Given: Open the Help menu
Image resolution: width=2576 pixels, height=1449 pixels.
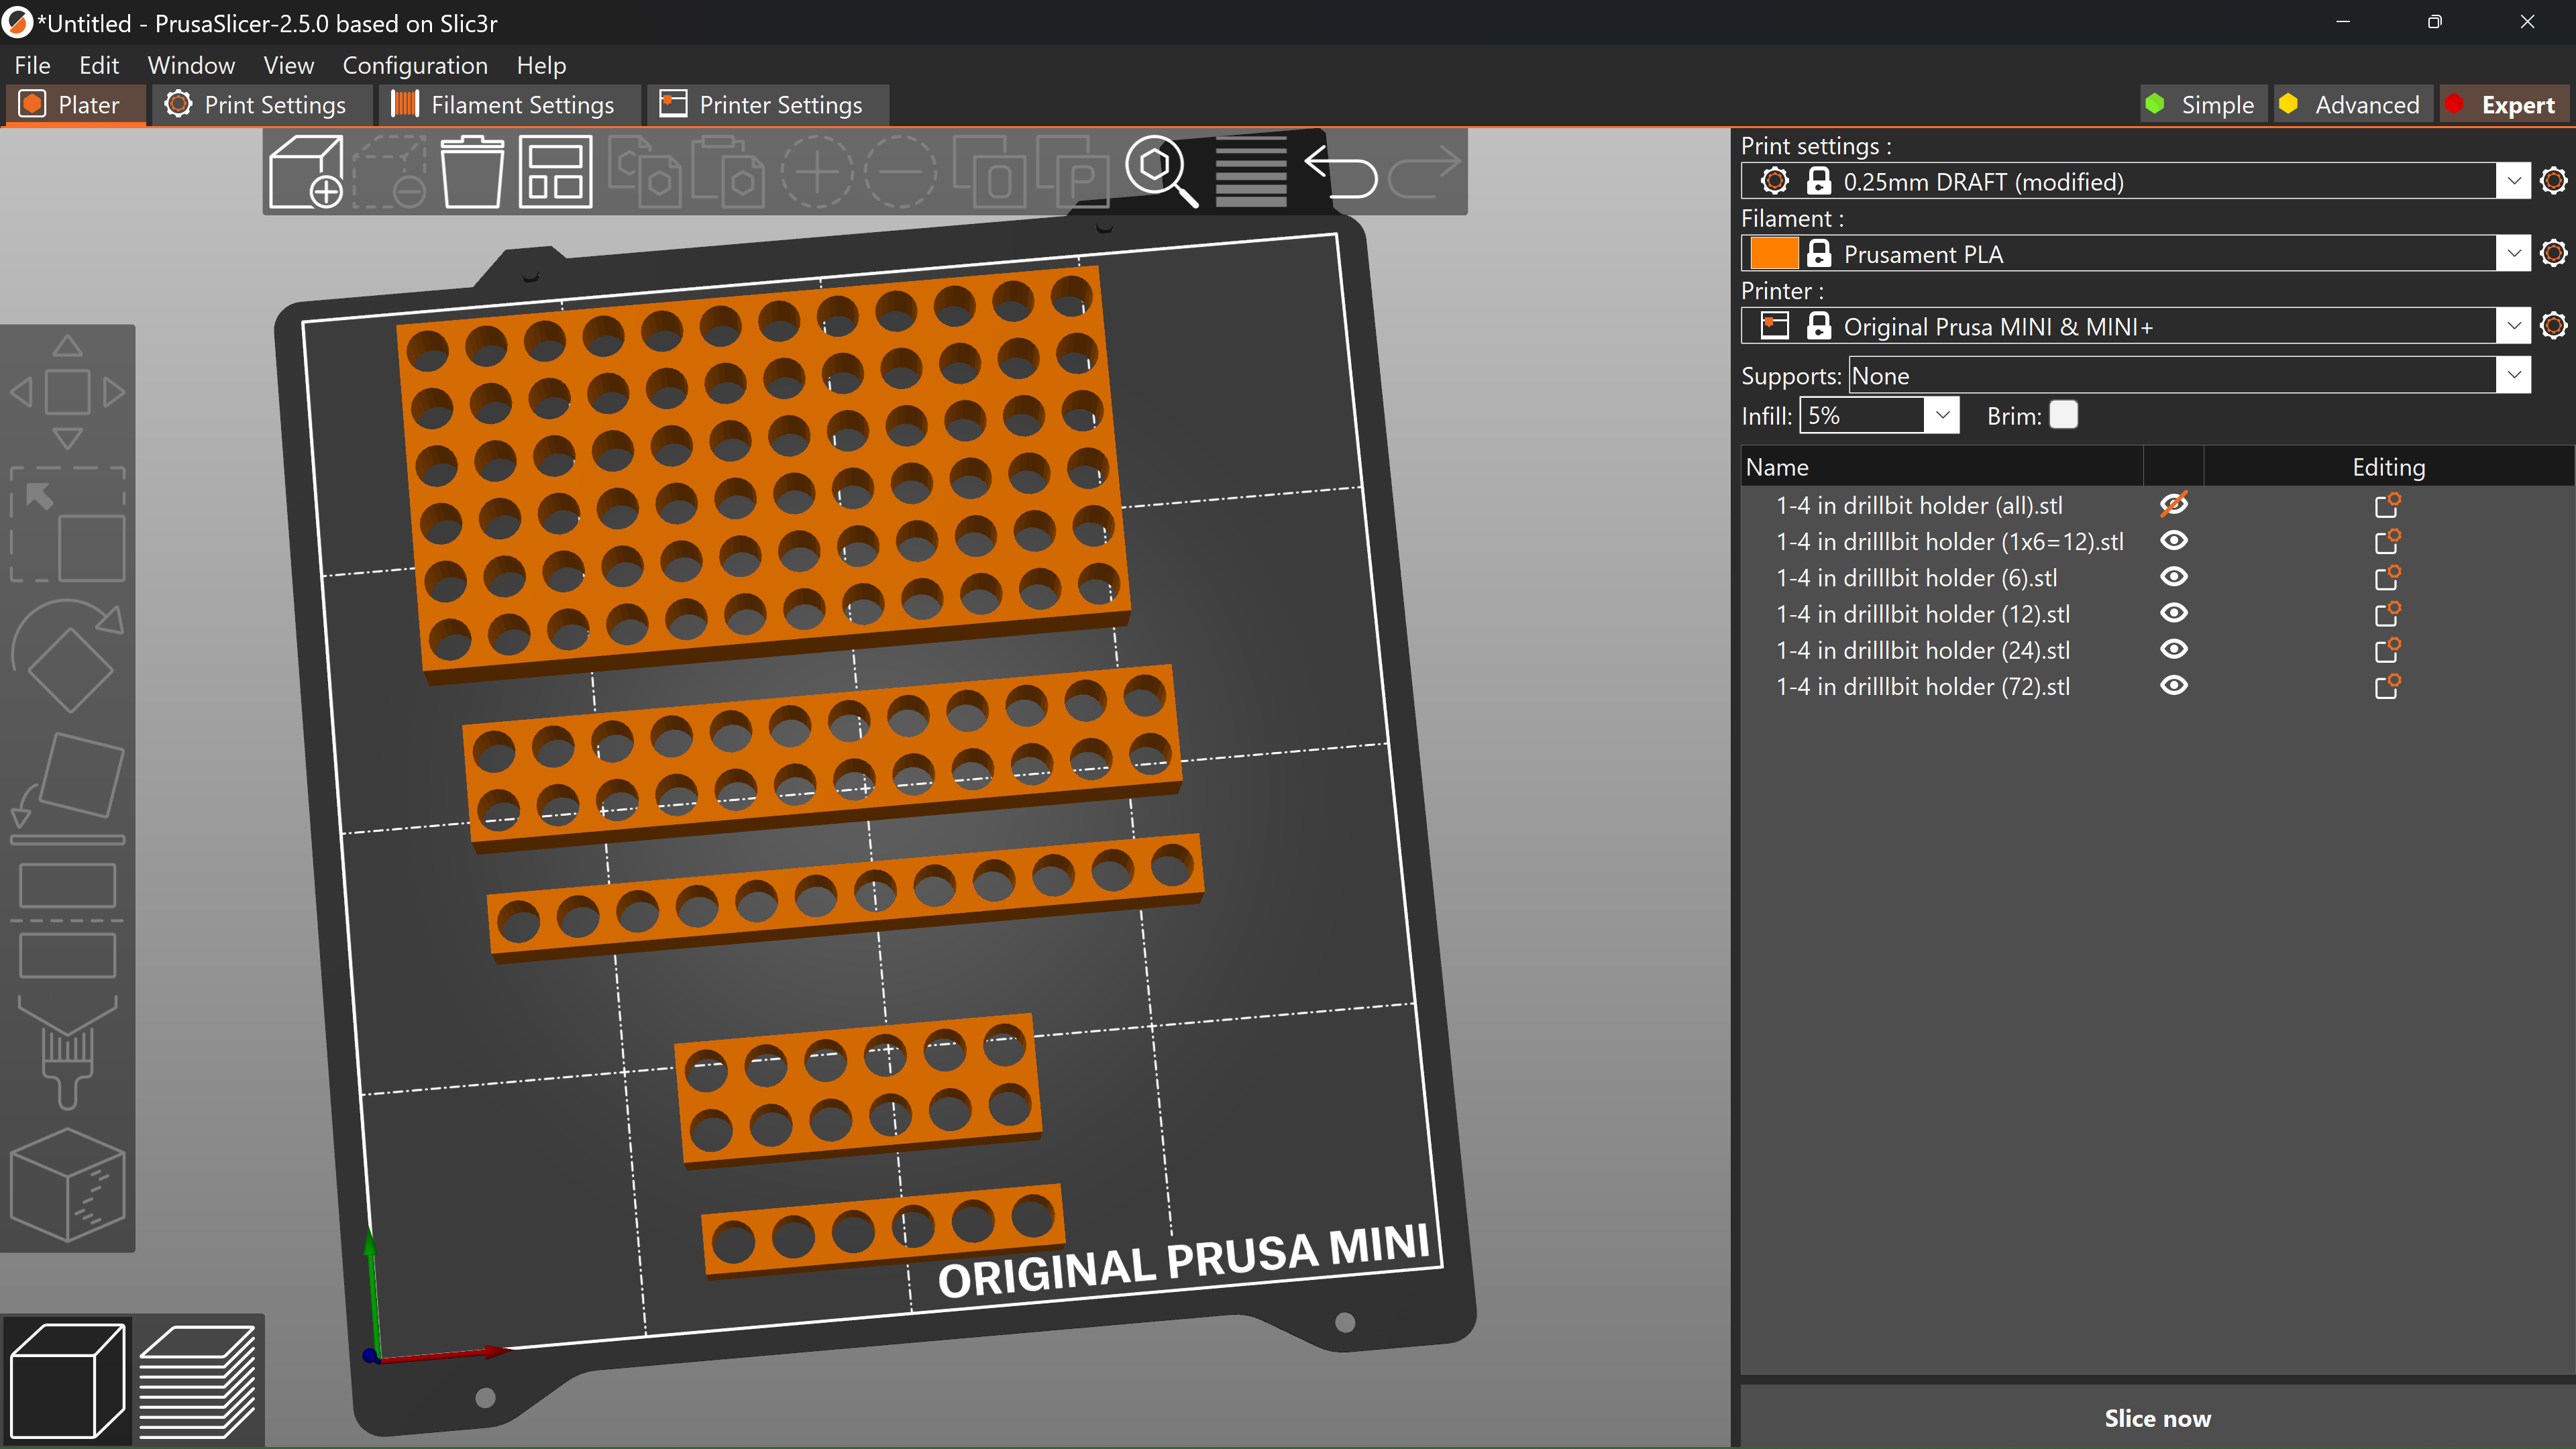Looking at the screenshot, I should click(x=541, y=65).
